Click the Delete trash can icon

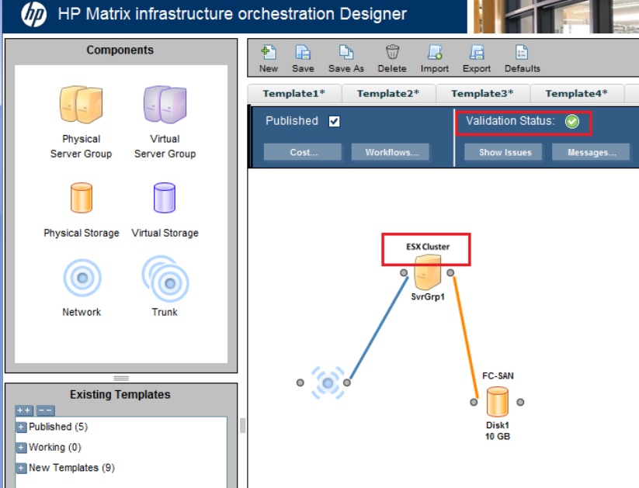(392, 53)
